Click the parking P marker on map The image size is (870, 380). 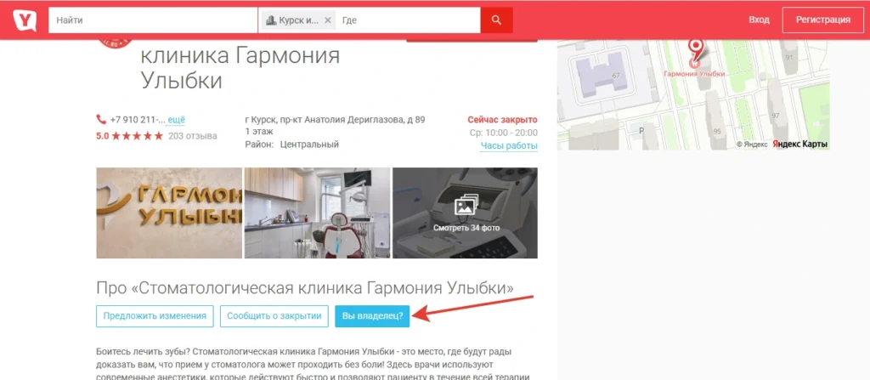coord(642,131)
